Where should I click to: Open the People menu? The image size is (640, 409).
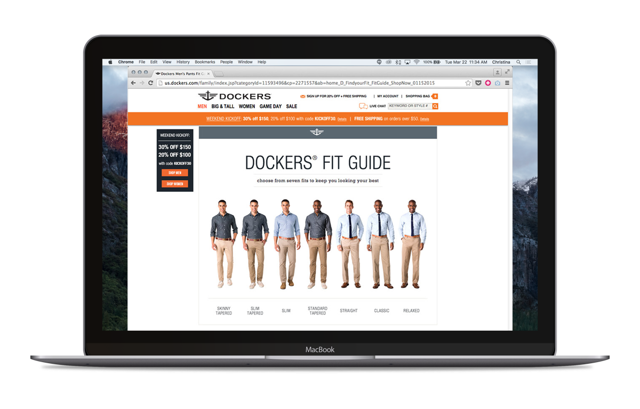[227, 62]
